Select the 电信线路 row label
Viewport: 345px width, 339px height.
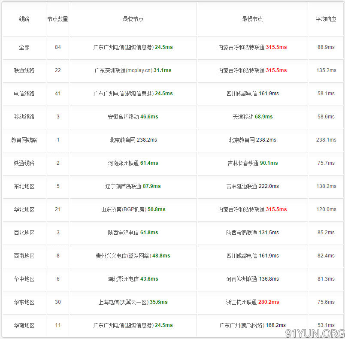click(24, 94)
